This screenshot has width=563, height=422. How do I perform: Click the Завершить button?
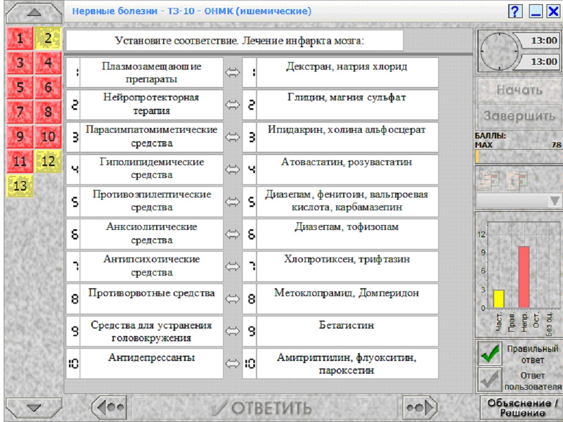[x=519, y=116]
